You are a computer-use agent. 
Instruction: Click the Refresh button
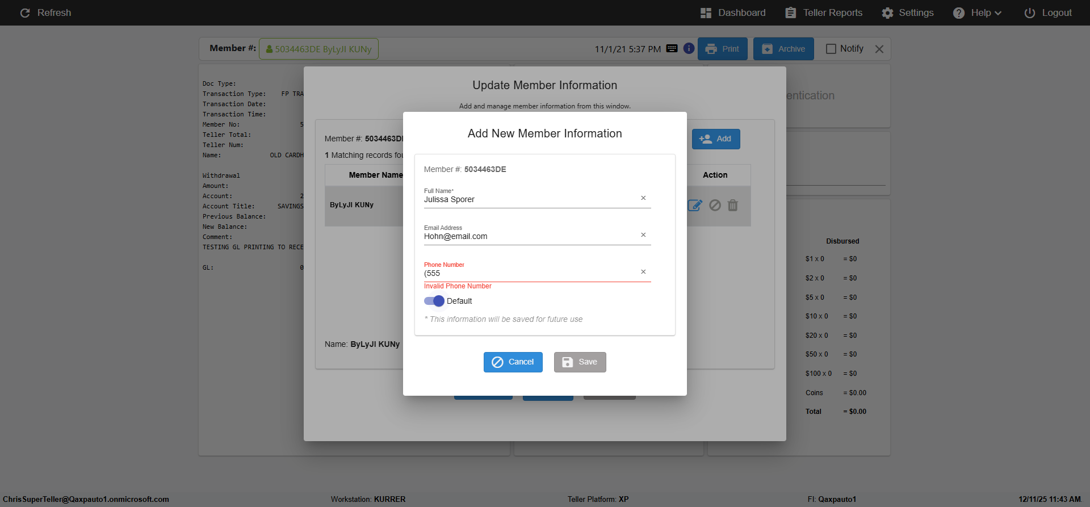[45, 12]
